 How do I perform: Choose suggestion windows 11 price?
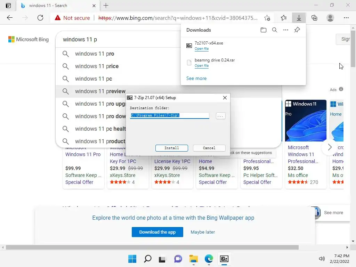tap(97, 66)
